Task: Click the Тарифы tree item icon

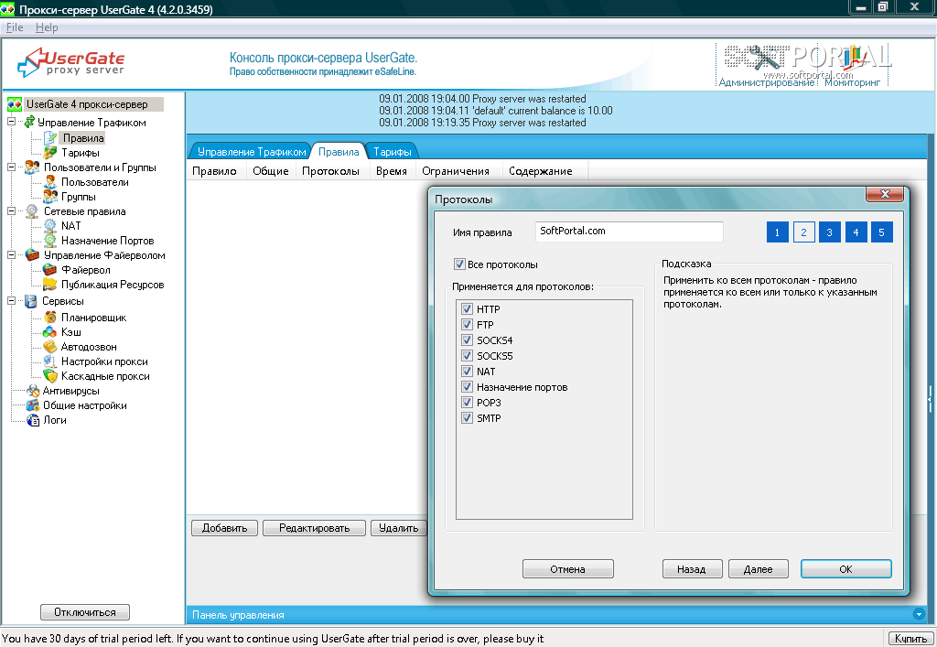Action: click(x=50, y=153)
